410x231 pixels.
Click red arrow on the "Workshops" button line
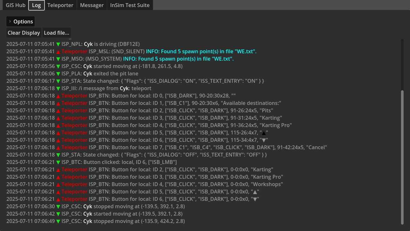click(x=58, y=184)
